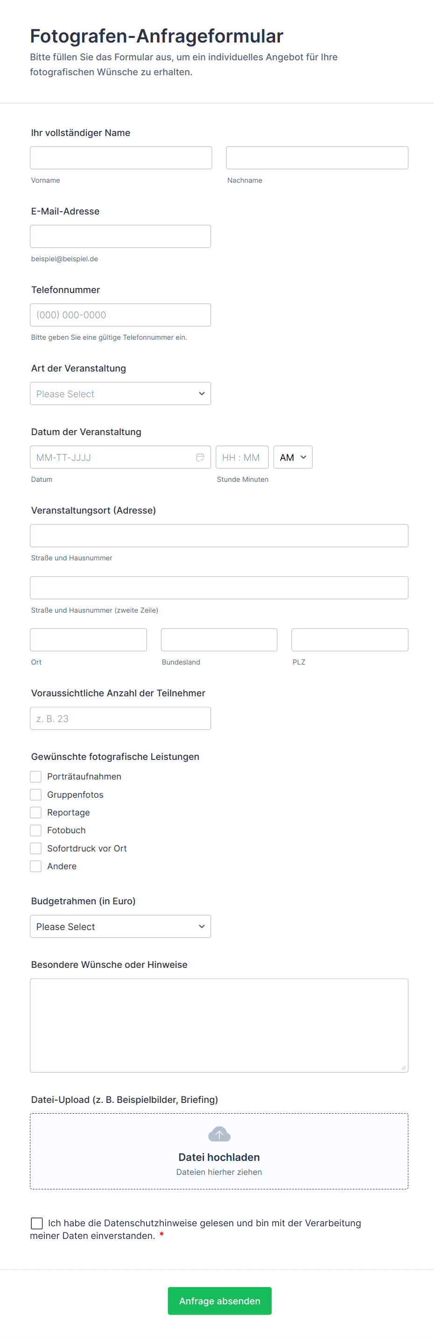434x1338 pixels.
Task: Click the Telefonnummer field
Action: tap(120, 315)
